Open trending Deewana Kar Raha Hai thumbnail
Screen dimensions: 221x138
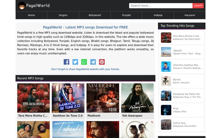point(166,96)
